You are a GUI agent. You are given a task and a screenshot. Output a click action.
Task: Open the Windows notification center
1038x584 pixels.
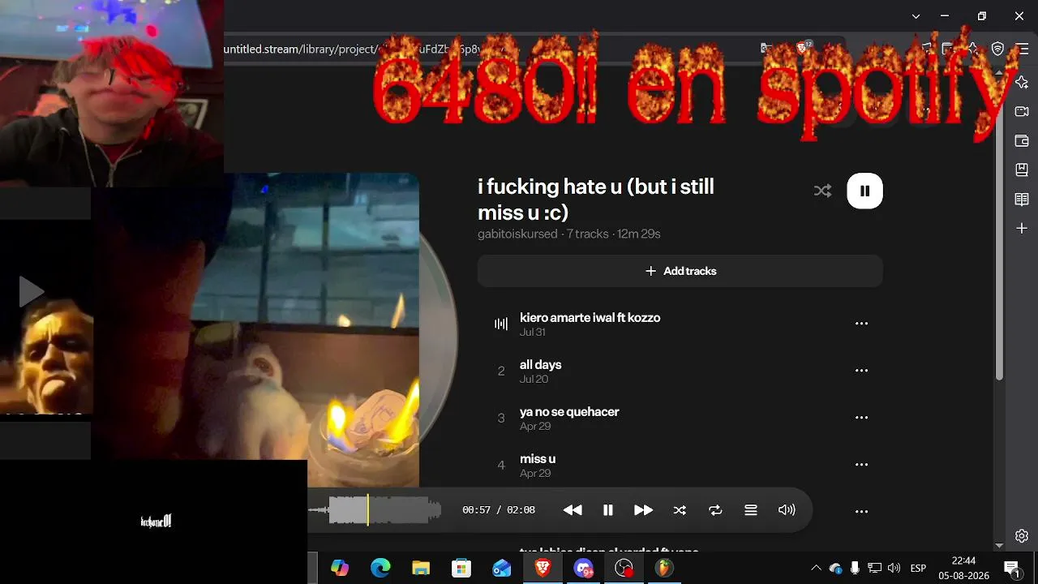pyautogui.click(x=1011, y=568)
